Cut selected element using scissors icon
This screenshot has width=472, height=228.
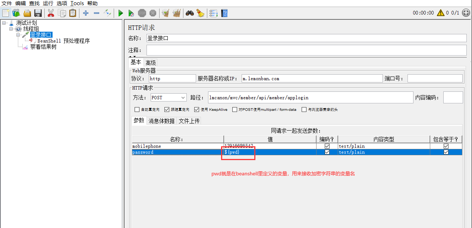(51, 13)
